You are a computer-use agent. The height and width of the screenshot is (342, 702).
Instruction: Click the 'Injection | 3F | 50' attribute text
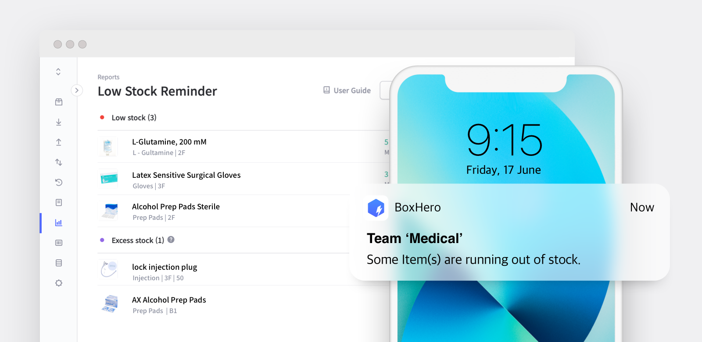click(x=158, y=278)
